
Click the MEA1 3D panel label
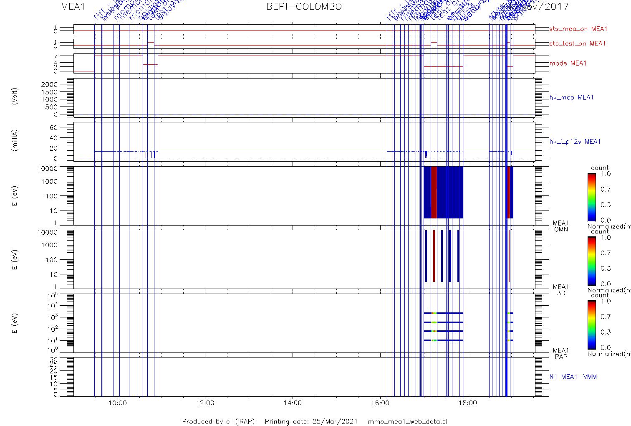561,290
